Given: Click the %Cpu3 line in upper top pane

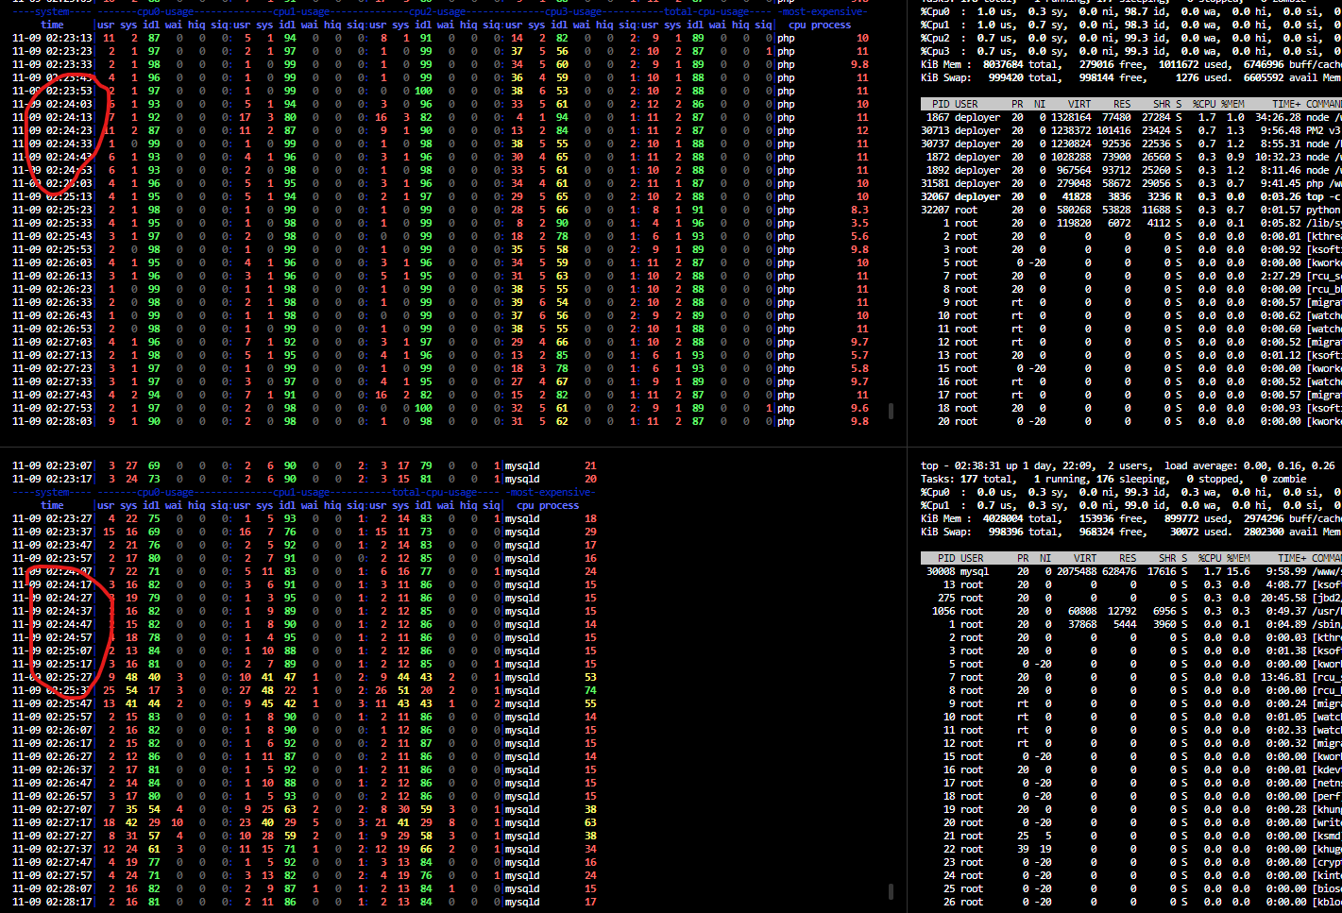Looking at the screenshot, I should pos(1131,51).
